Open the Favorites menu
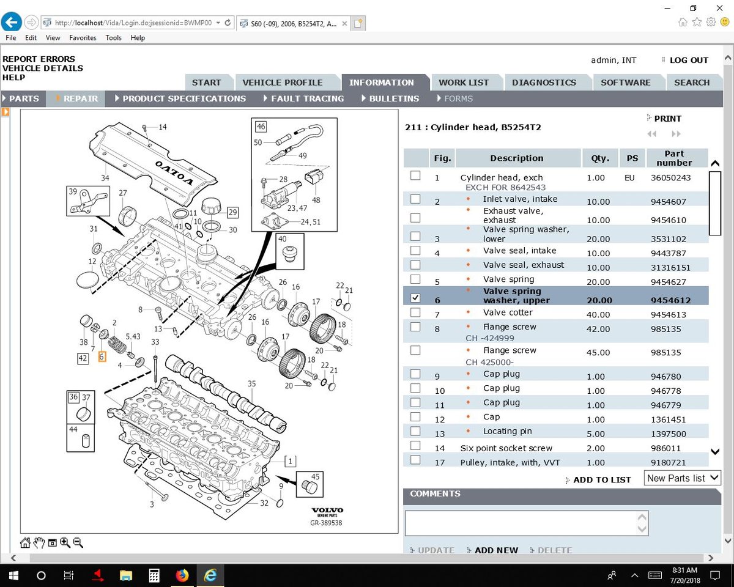Screen dimensions: 734x587 83,38
